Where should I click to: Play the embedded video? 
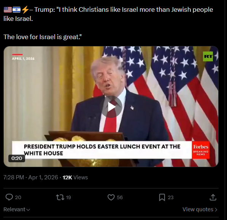111,107
